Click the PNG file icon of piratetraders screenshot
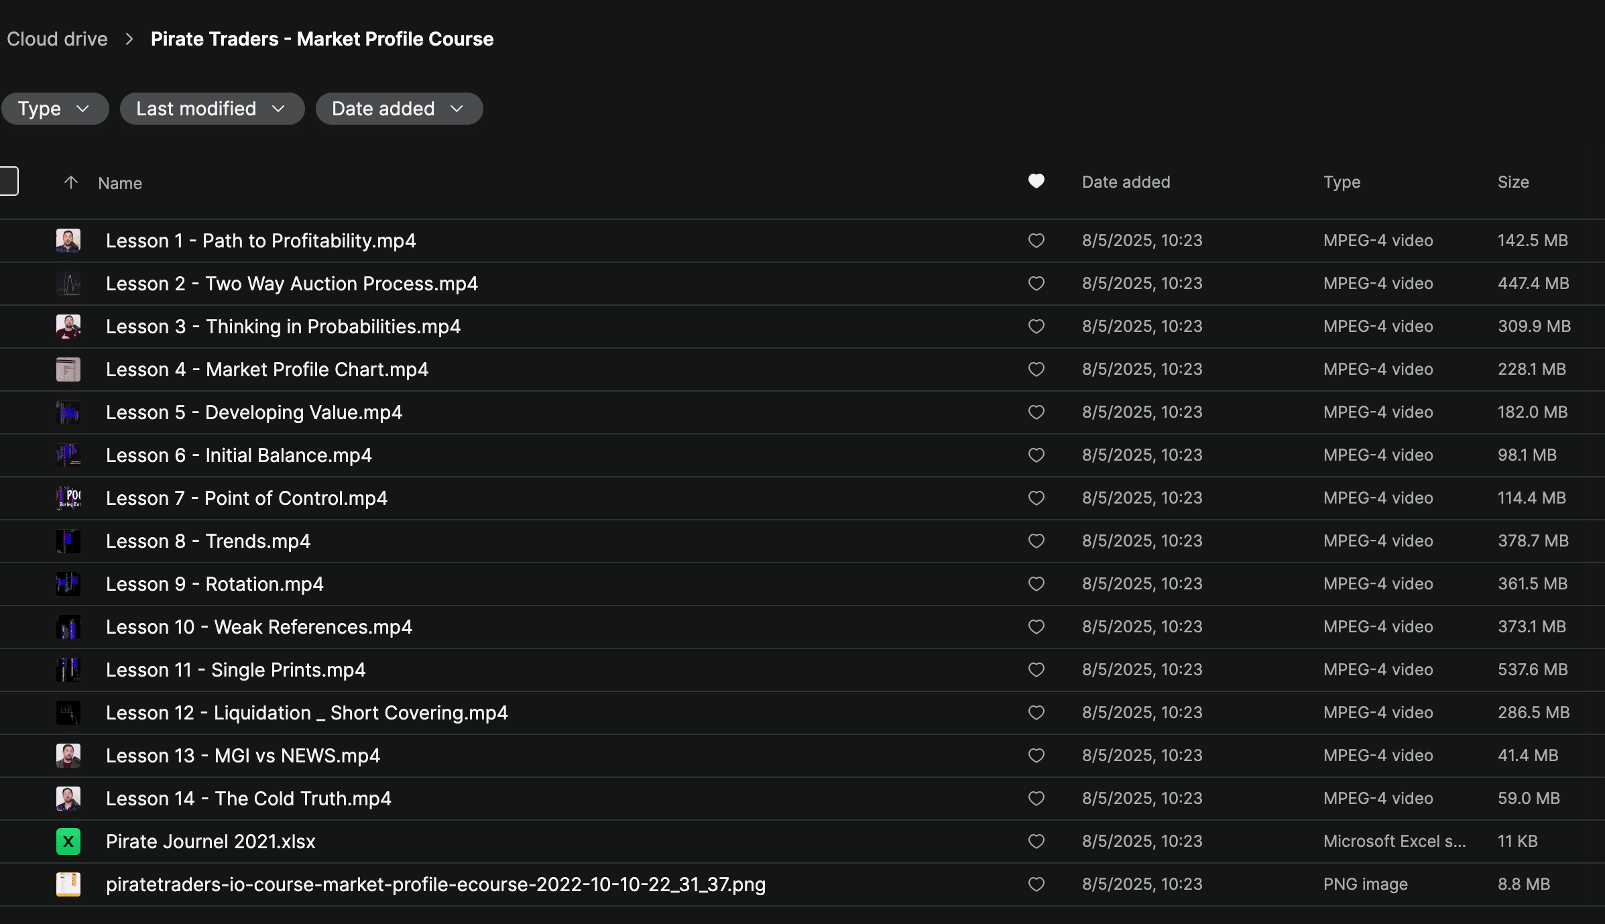 point(68,884)
